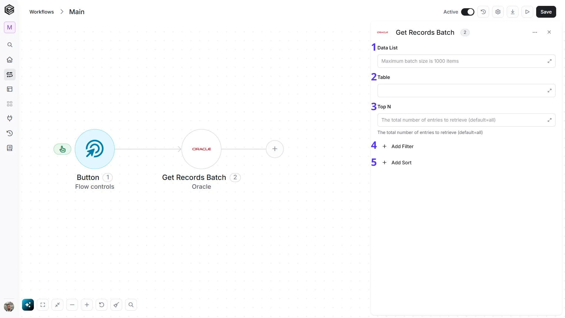The image size is (565, 318).
Task: Expand the Data List field editor
Action: pos(549,61)
